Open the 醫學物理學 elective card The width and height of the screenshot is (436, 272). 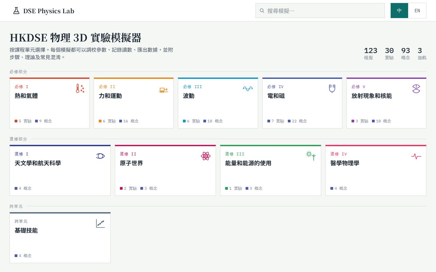point(376,170)
